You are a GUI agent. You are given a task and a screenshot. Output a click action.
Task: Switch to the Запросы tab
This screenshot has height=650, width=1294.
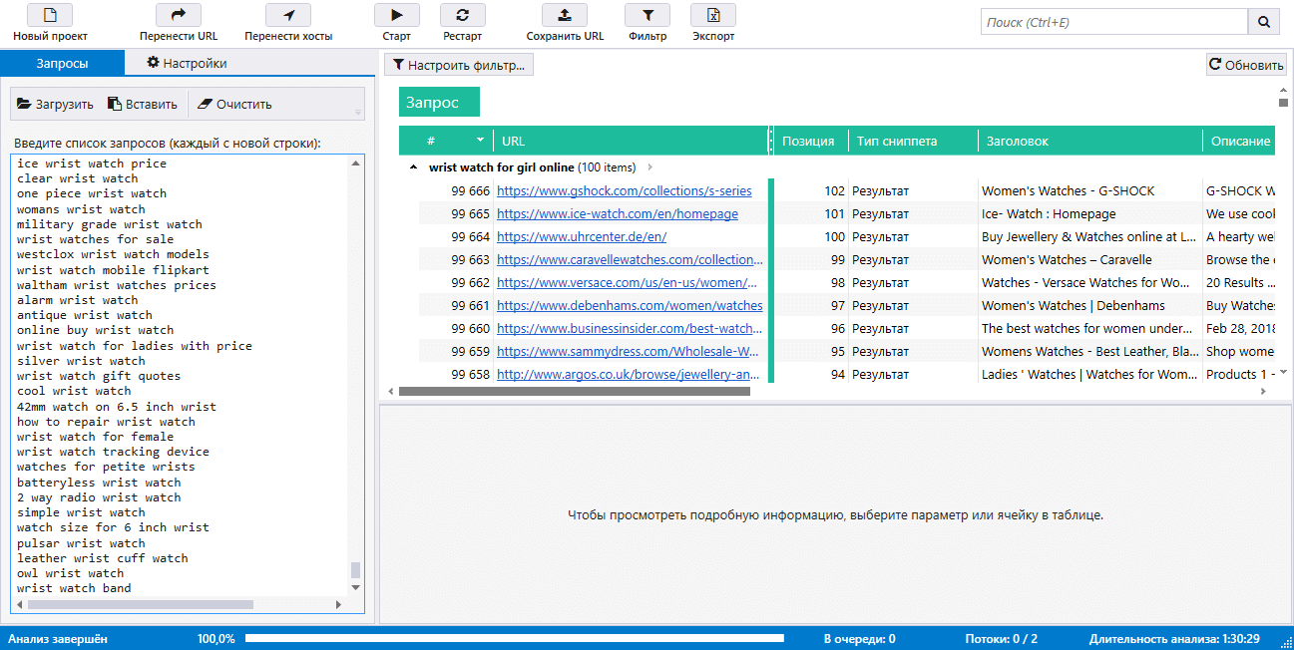click(x=62, y=63)
